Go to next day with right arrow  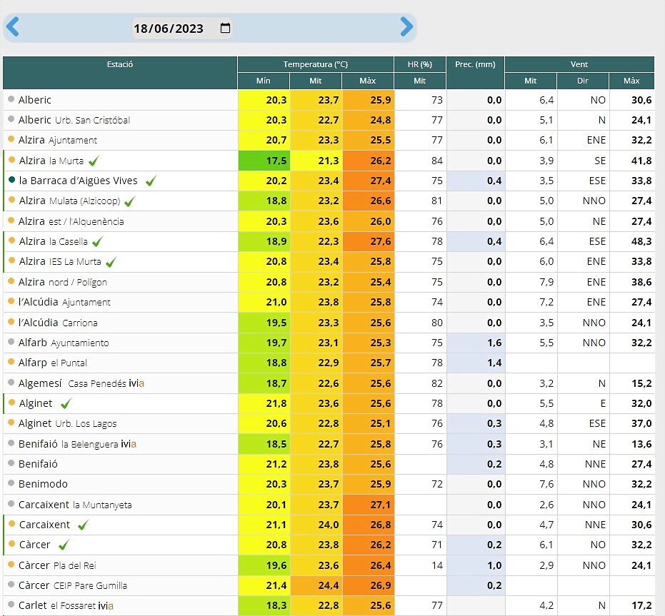pos(406,26)
